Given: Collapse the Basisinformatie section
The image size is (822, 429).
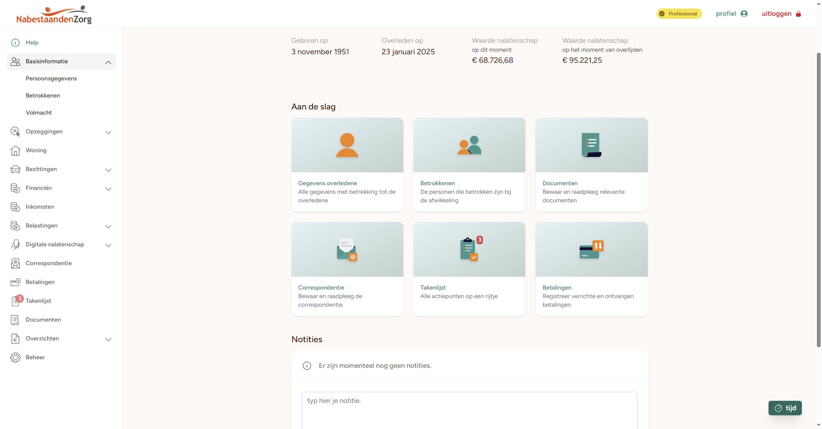Looking at the screenshot, I should click(108, 62).
